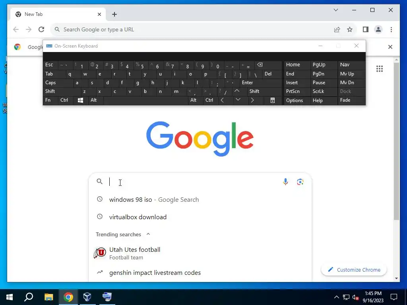Open taskbar search magnifier
407x305 pixels.
pos(29,297)
